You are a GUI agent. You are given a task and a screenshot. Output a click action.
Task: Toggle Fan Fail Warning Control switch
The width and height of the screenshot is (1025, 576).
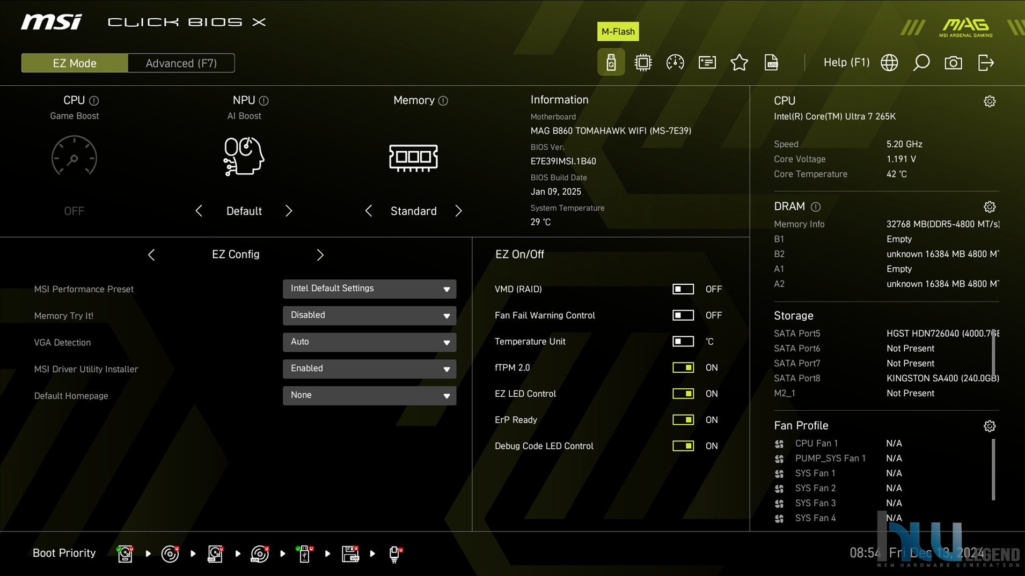[683, 315]
